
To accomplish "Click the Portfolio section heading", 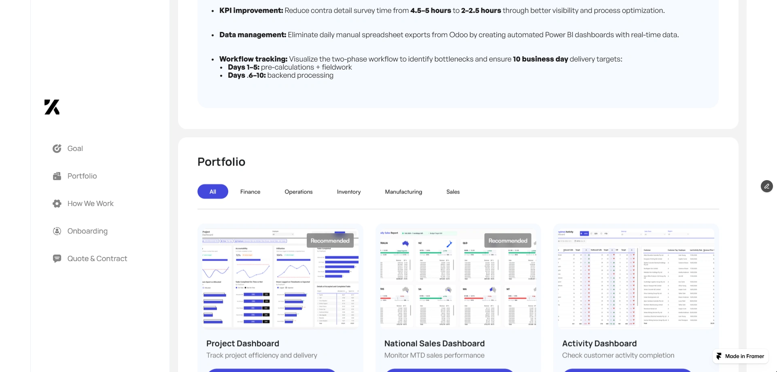I will [x=221, y=162].
